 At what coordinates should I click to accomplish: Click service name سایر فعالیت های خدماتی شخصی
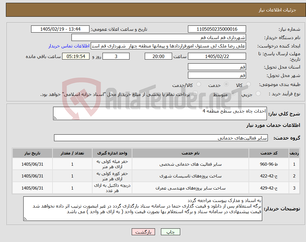(190, 164)
